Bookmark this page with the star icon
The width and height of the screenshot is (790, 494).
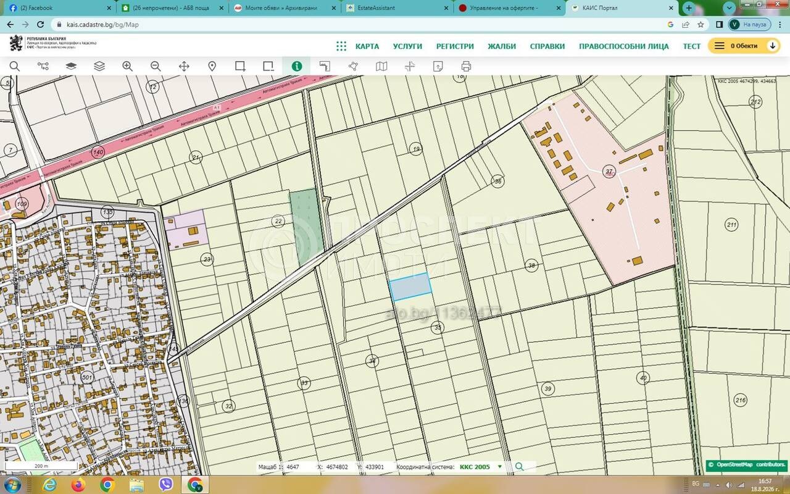[x=701, y=25]
